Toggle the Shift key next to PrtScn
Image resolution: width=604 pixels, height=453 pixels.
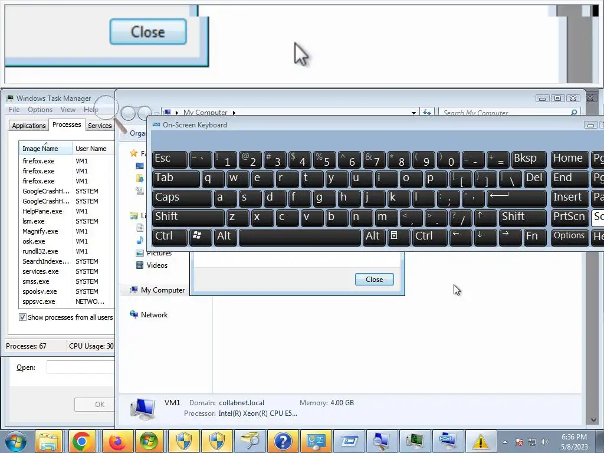pyautogui.click(x=523, y=217)
